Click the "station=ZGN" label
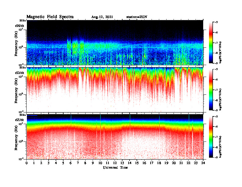242x187 pixels. 137,17
